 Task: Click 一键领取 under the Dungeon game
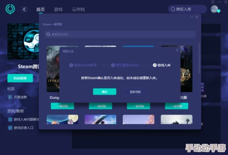pos(63,106)
